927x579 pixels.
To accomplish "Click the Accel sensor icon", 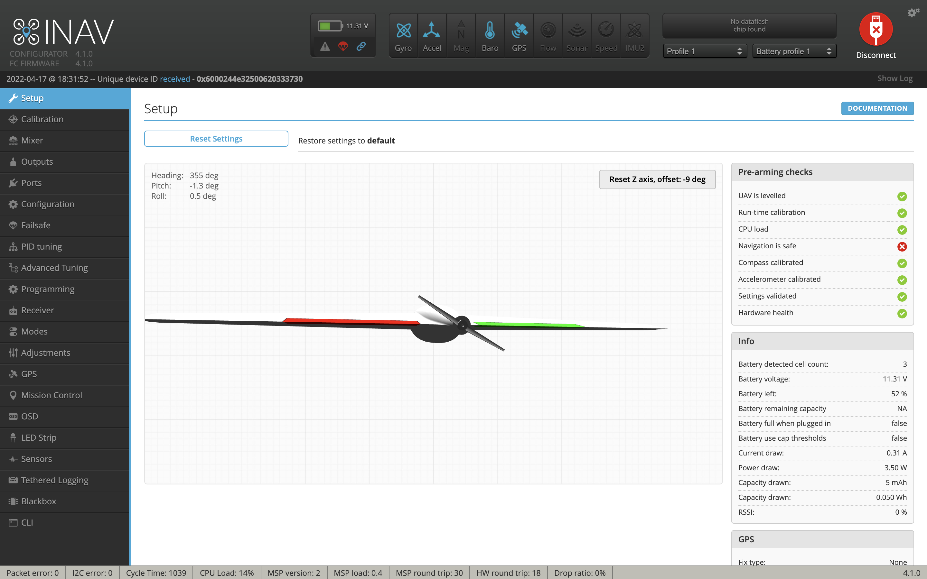I will (432, 31).
